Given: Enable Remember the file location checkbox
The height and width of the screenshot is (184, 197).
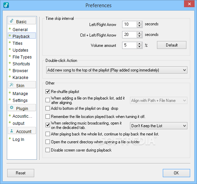Looking at the screenshot, I should click(x=48, y=116).
